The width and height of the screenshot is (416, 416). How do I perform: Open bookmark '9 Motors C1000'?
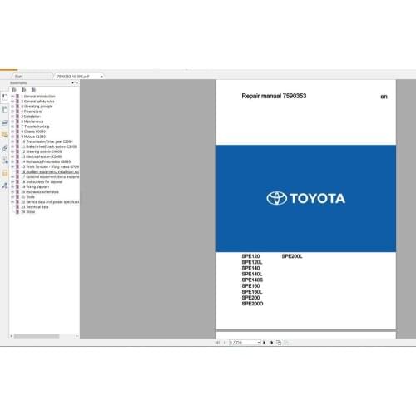pos(33,136)
